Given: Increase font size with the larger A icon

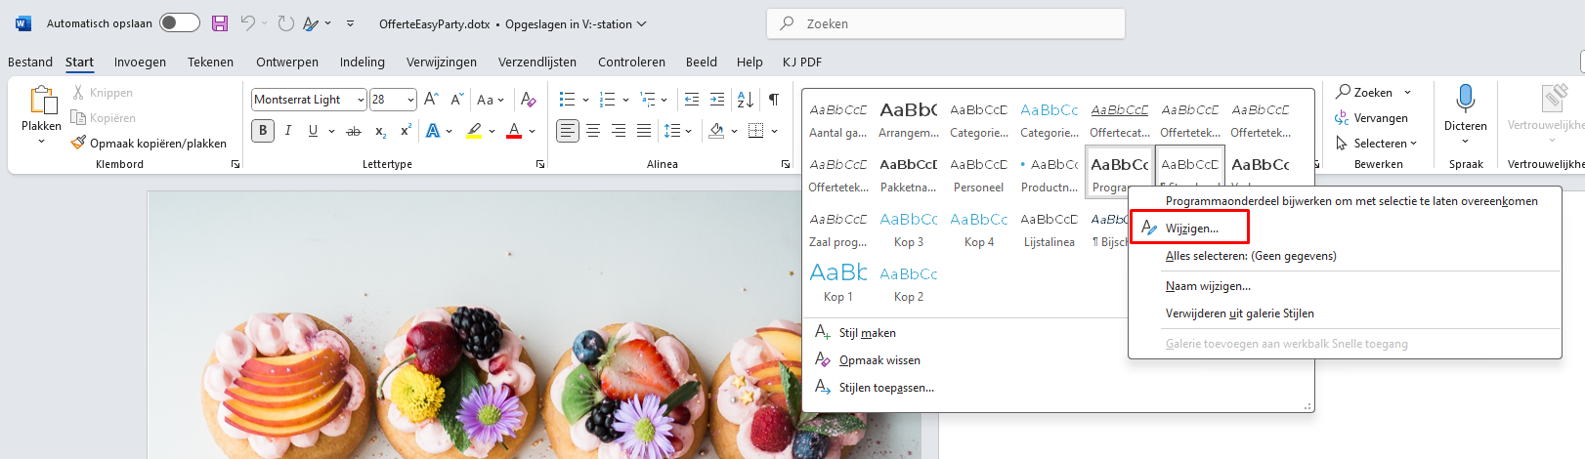Looking at the screenshot, I should click(x=431, y=100).
